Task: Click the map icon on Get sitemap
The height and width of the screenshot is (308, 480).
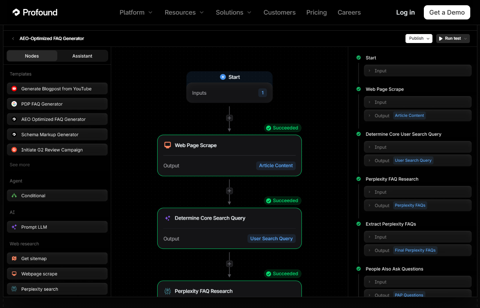Action: pos(14,259)
